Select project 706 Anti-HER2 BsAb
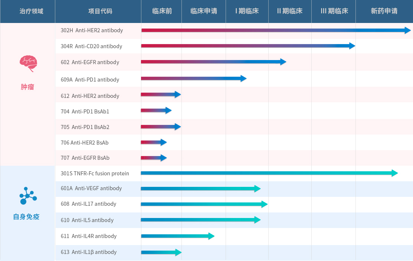 [85, 143]
